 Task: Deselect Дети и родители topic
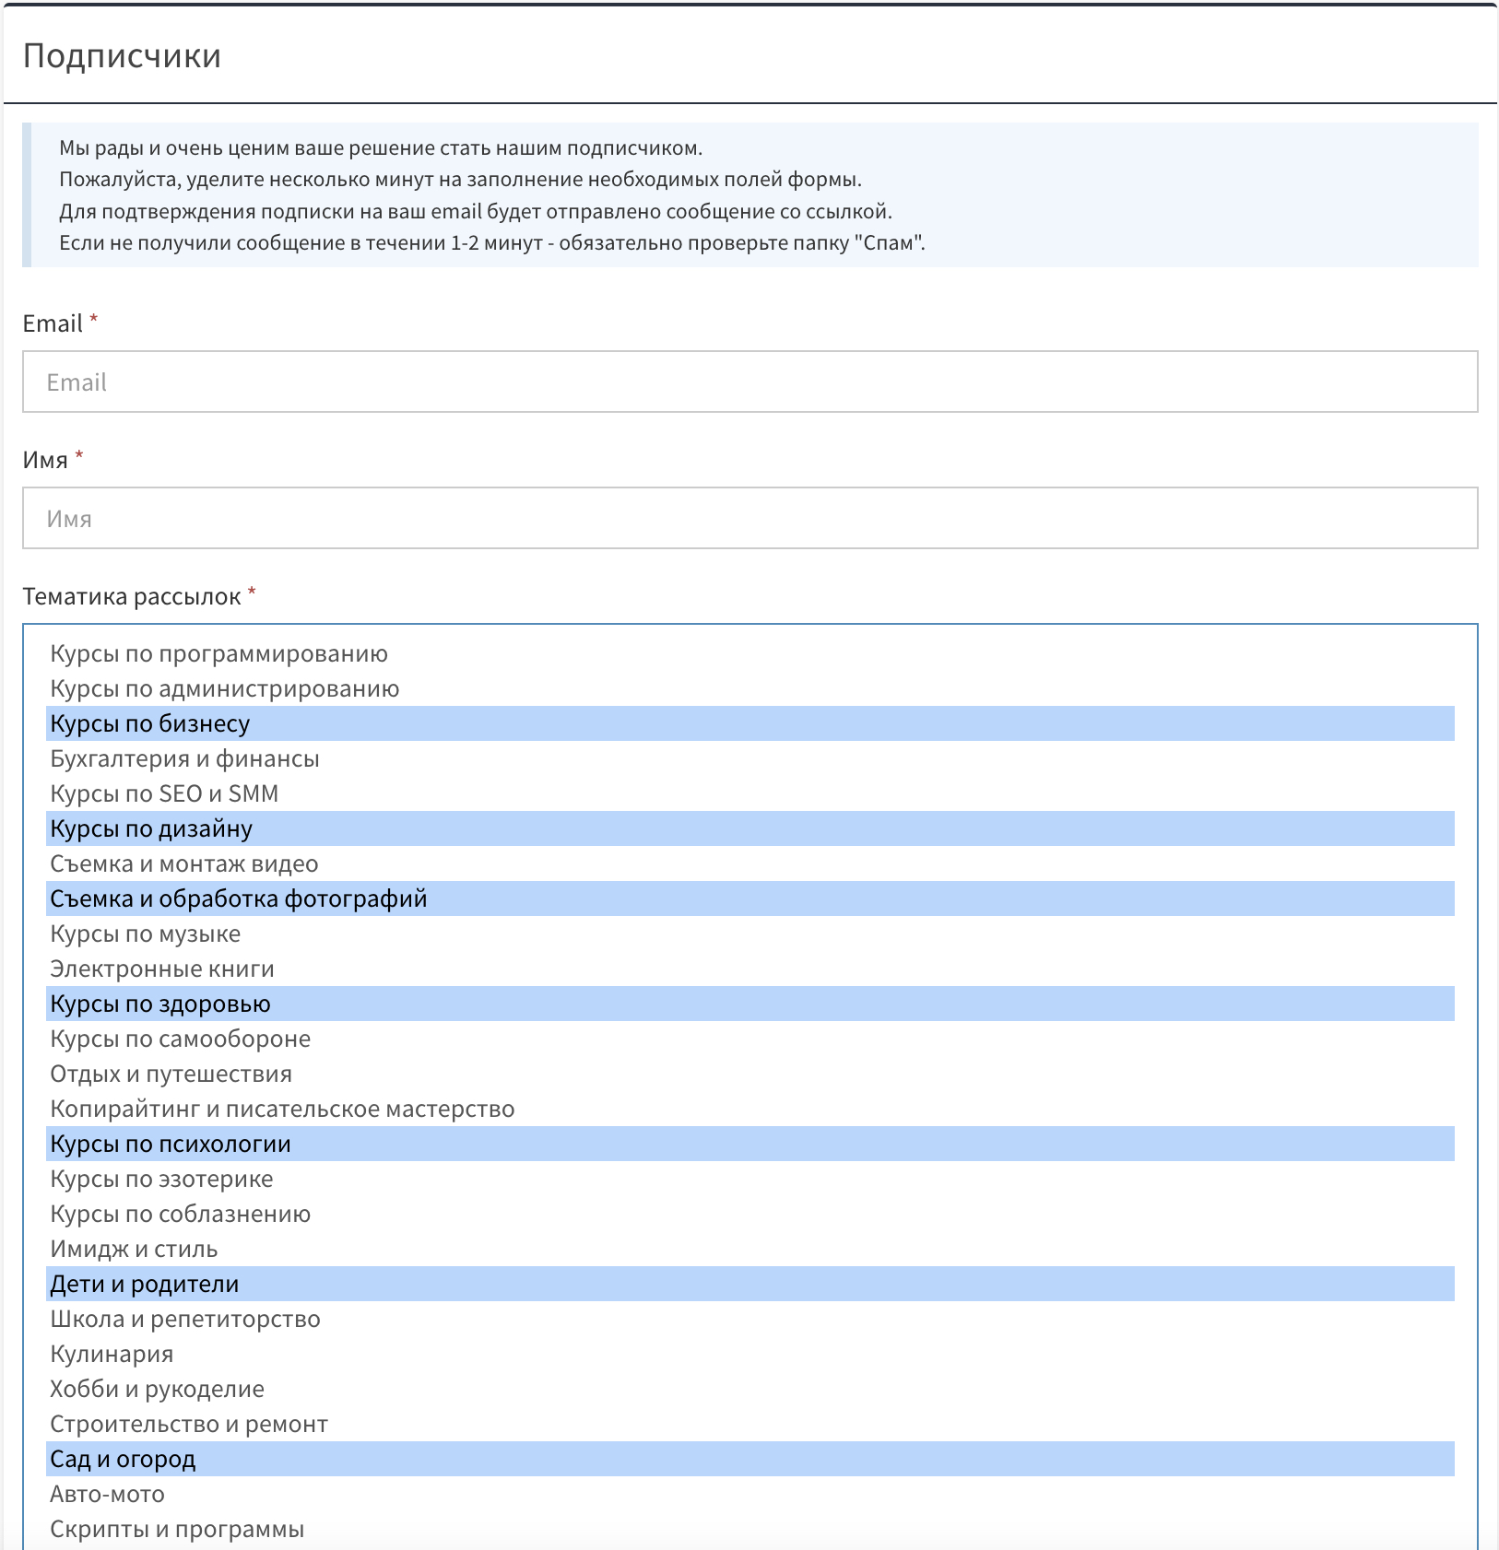point(145,1284)
